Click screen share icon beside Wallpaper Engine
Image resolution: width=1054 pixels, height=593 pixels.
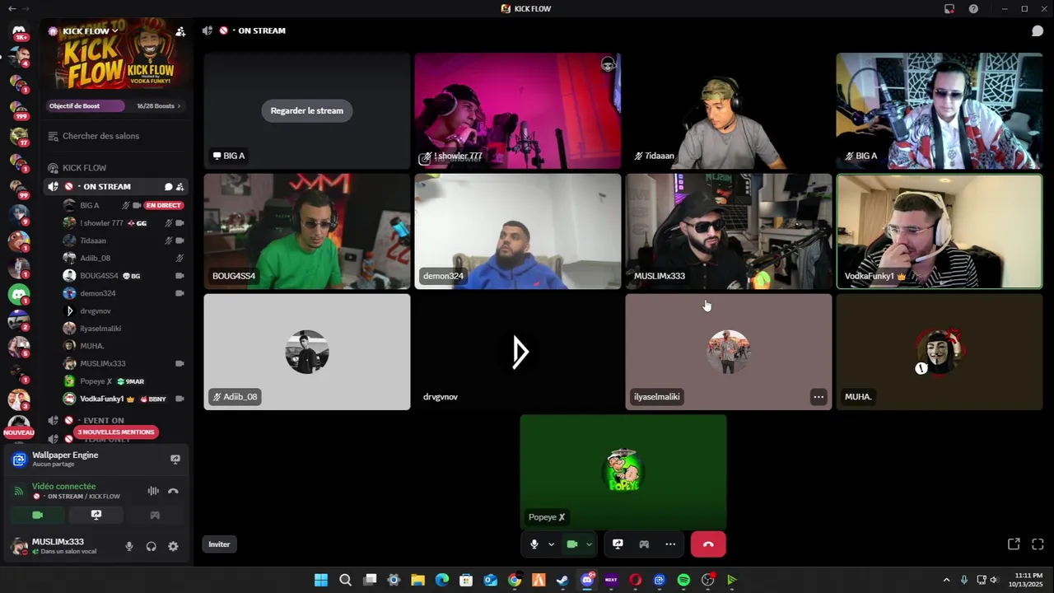tap(175, 459)
